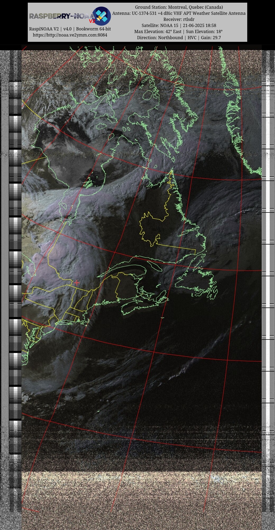Click the 'Ground Station: Montreal, Quebec (Canada)' line
This screenshot has width=275, height=530.
point(179,7)
